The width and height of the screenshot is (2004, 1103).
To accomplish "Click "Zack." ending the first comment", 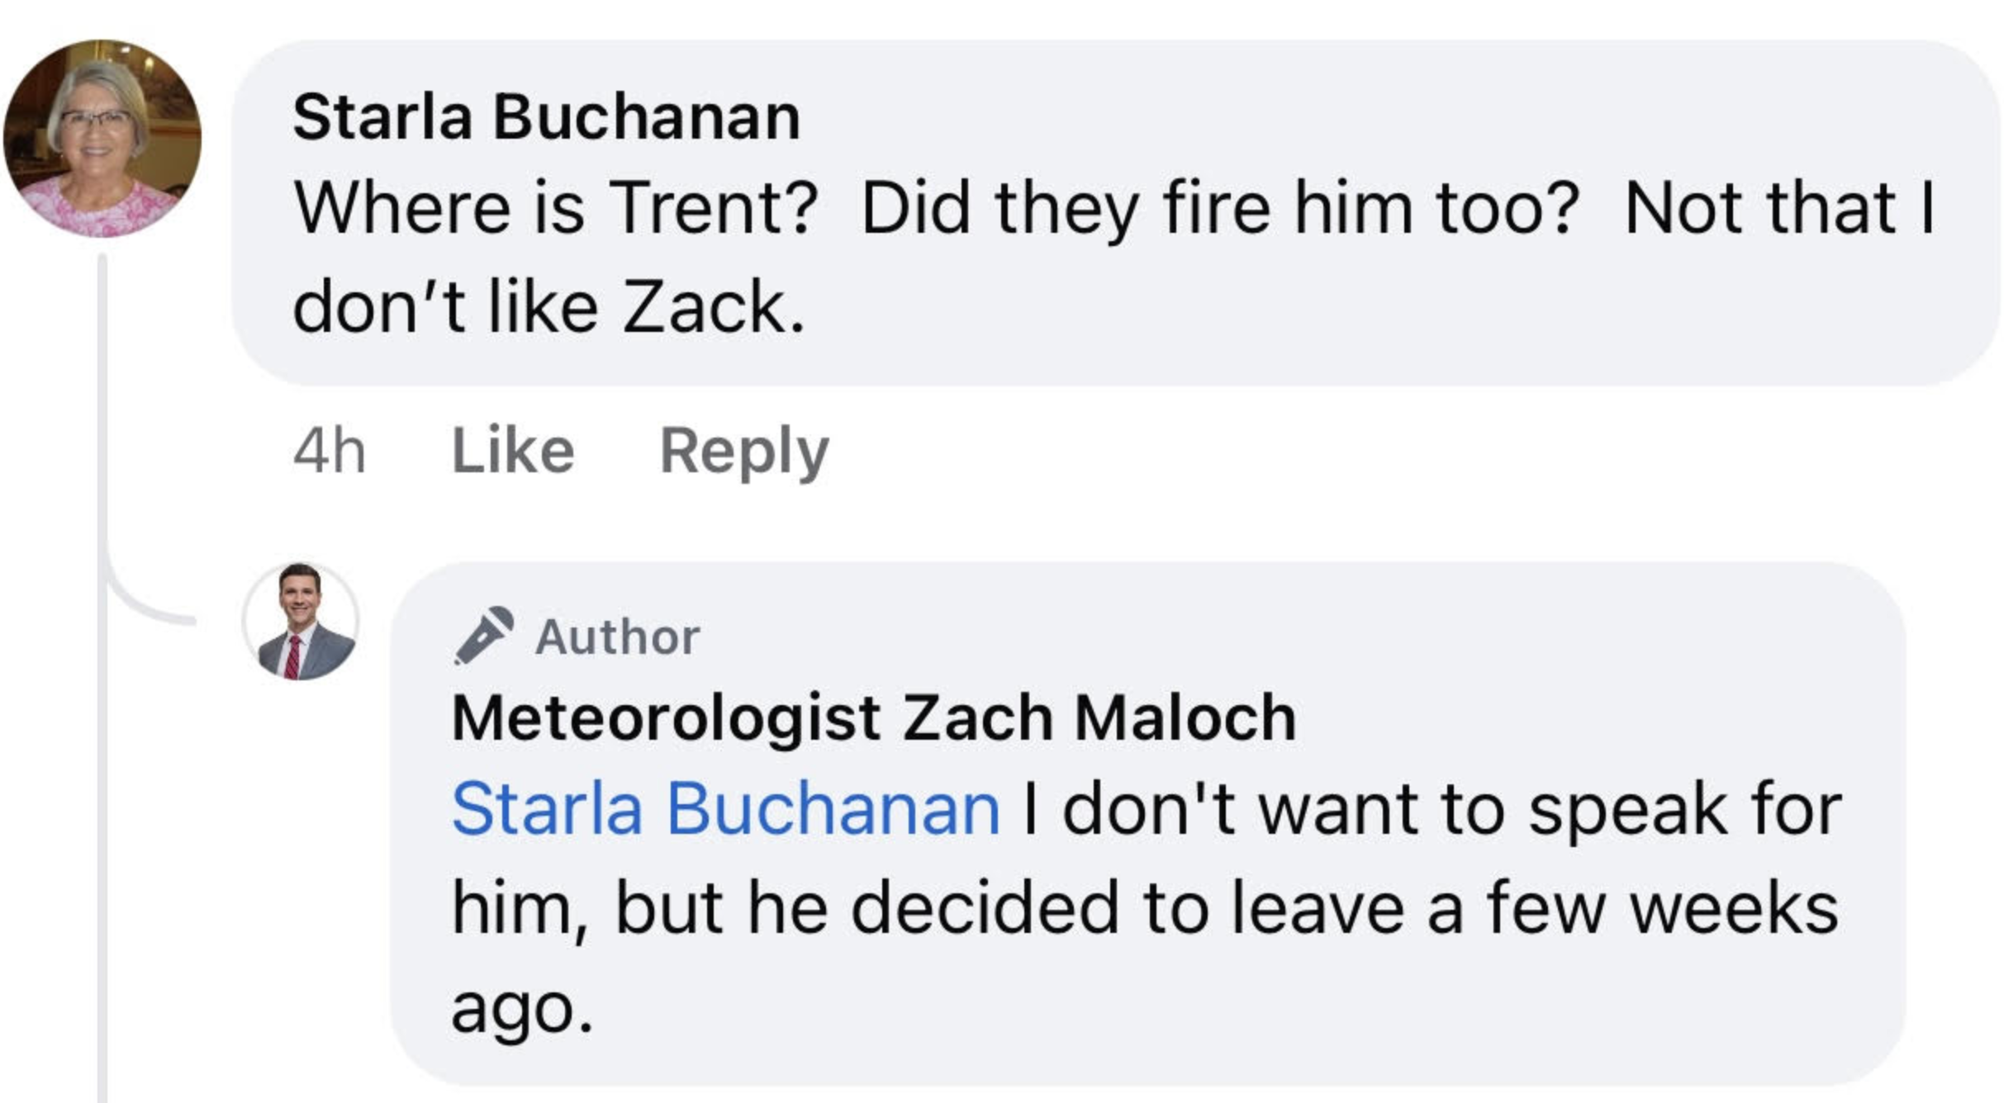I will point(713,307).
